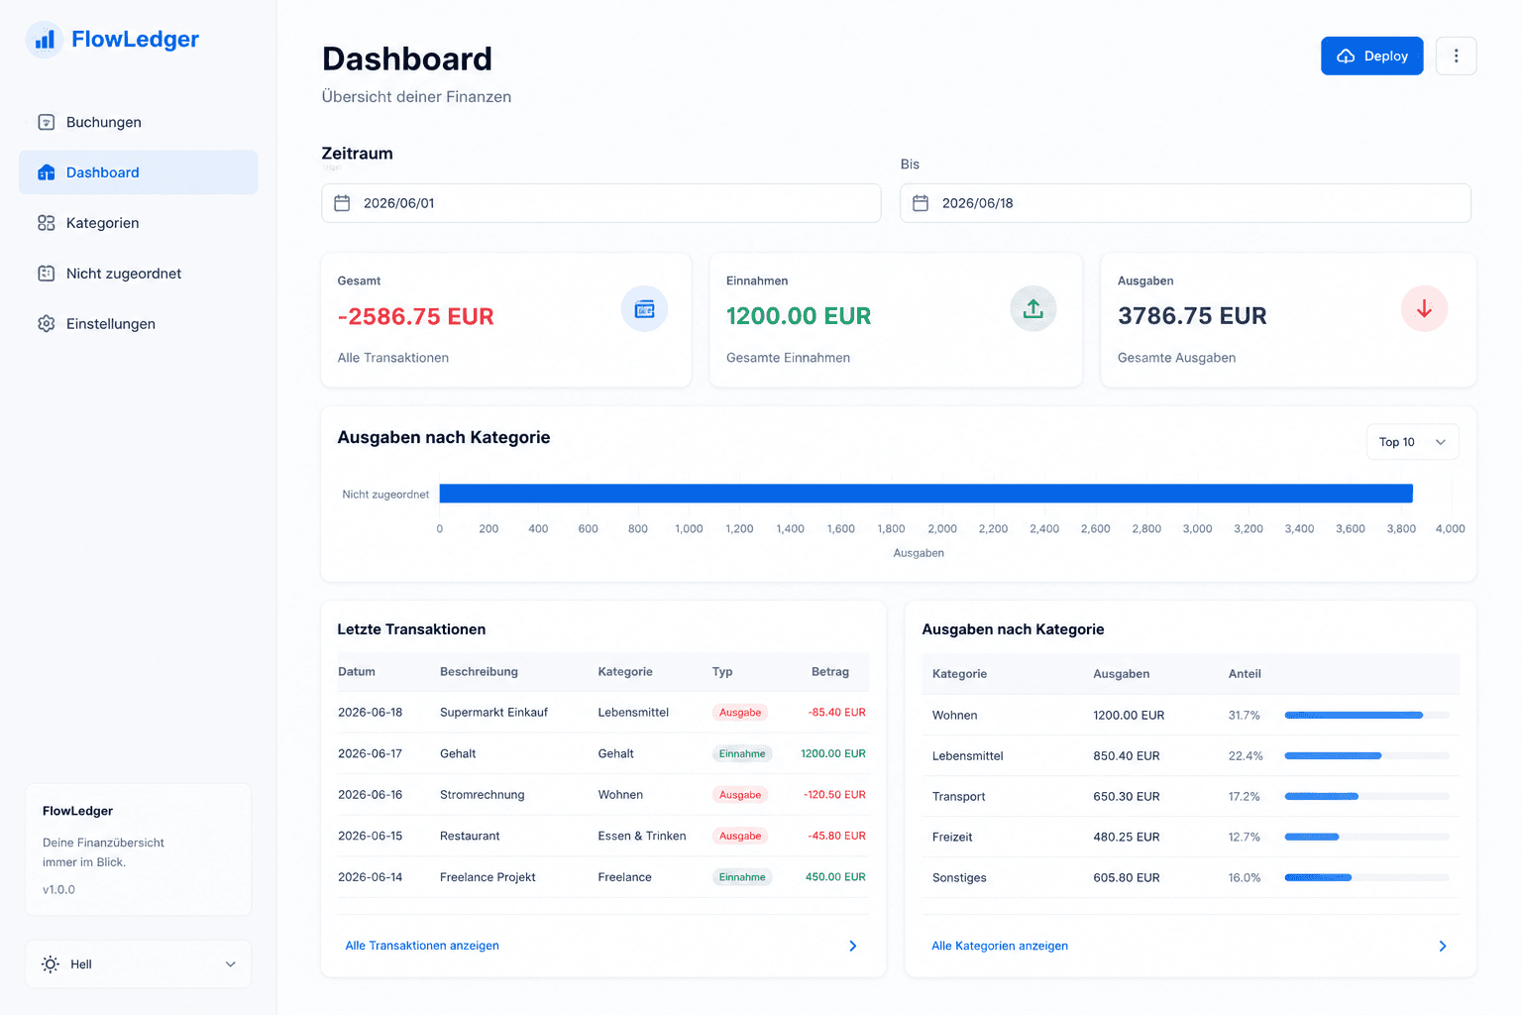Click the 12.7% share value

click(1245, 838)
